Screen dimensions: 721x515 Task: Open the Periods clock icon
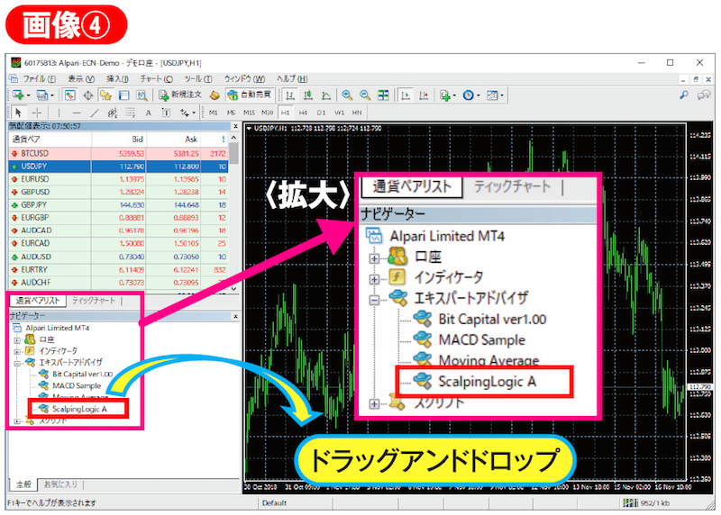pos(468,95)
